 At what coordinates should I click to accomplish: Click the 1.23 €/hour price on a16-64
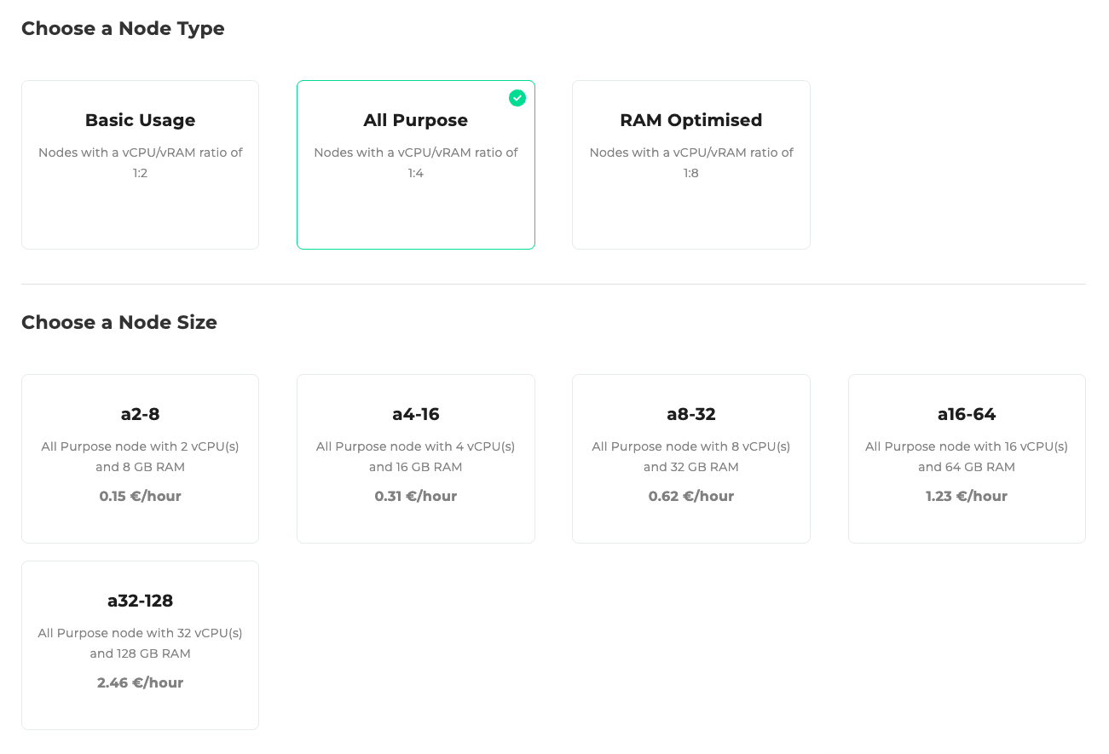(967, 496)
